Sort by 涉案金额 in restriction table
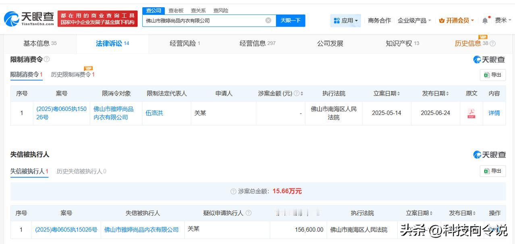Viewport: 515px width, 244px height. point(302,94)
